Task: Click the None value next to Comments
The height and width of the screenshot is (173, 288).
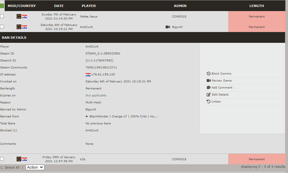Action: pyautogui.click(x=89, y=144)
